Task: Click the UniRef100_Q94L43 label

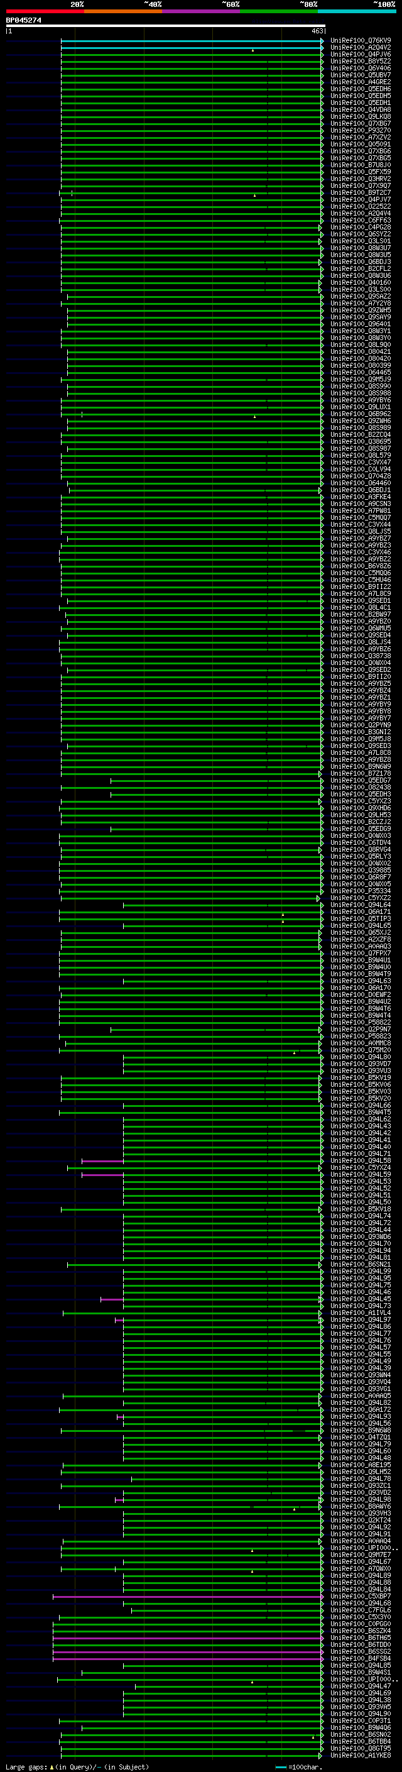Action: click(x=361, y=1126)
